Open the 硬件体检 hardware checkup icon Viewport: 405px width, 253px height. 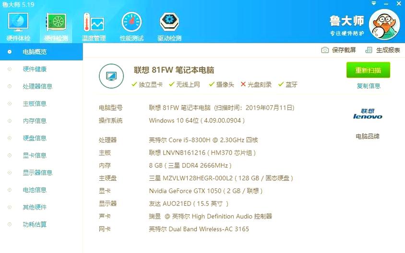click(x=18, y=24)
